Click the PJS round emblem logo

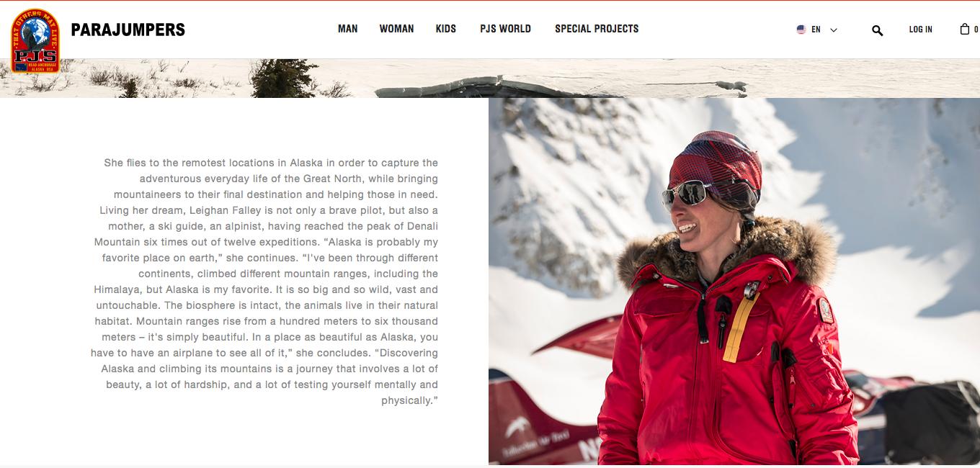click(x=35, y=40)
